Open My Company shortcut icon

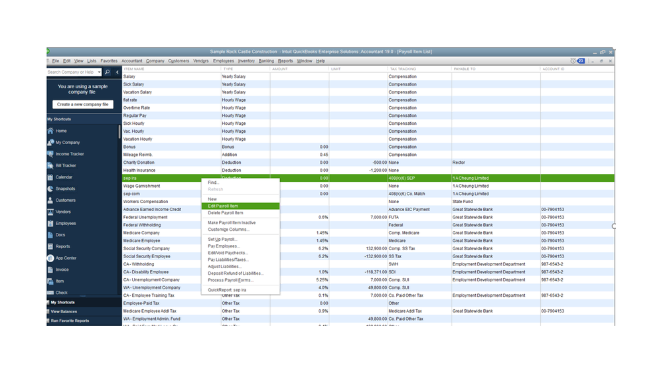point(50,143)
